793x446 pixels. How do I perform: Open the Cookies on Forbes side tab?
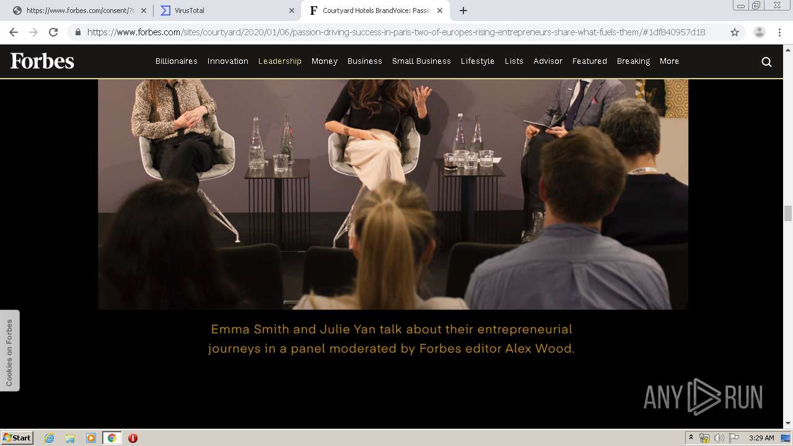[9, 351]
